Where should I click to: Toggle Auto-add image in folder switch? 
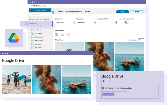(x=127, y=22)
